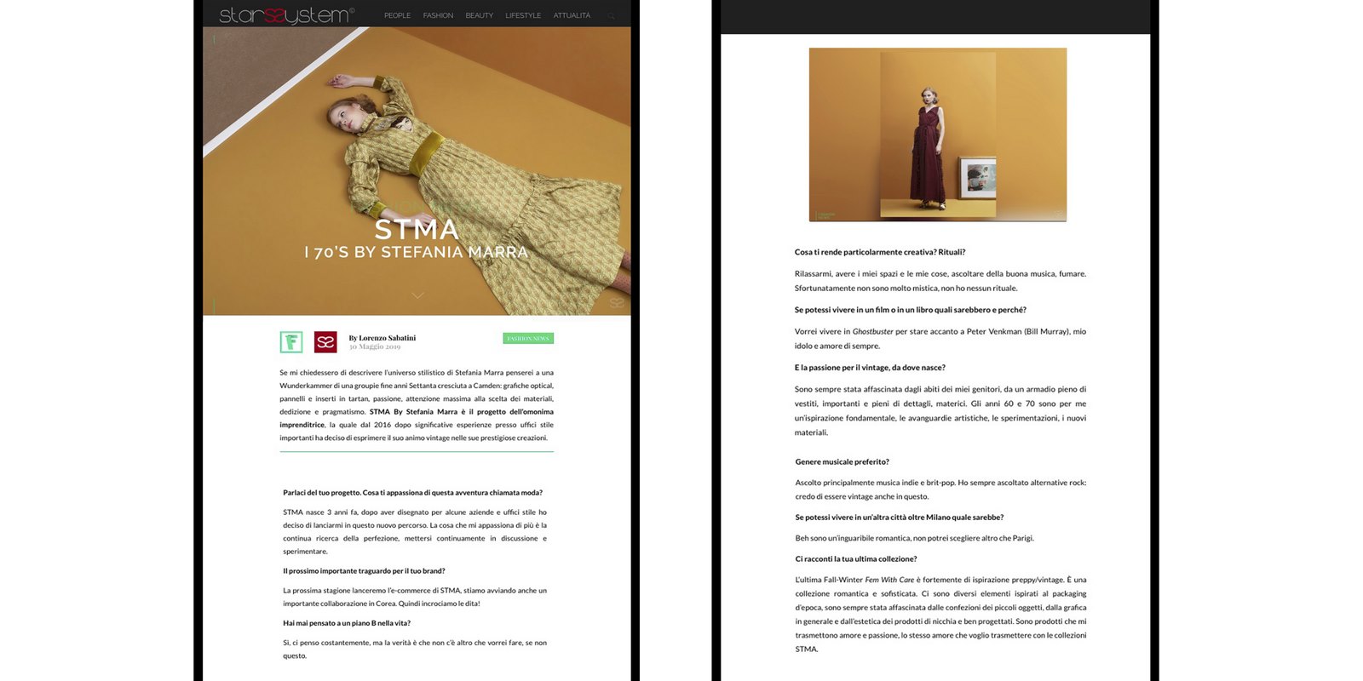
Task: Click the green F badge icon
Action: point(291,342)
